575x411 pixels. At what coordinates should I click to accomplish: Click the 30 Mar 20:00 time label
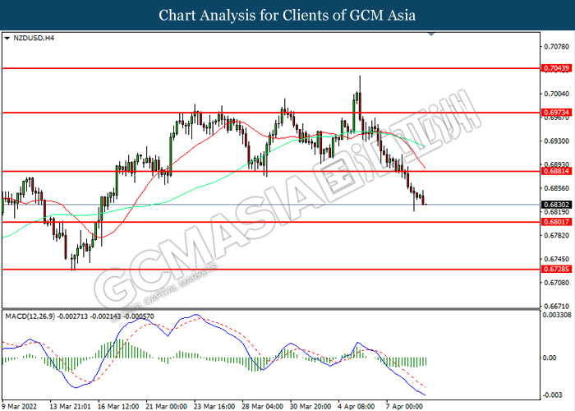click(310, 406)
